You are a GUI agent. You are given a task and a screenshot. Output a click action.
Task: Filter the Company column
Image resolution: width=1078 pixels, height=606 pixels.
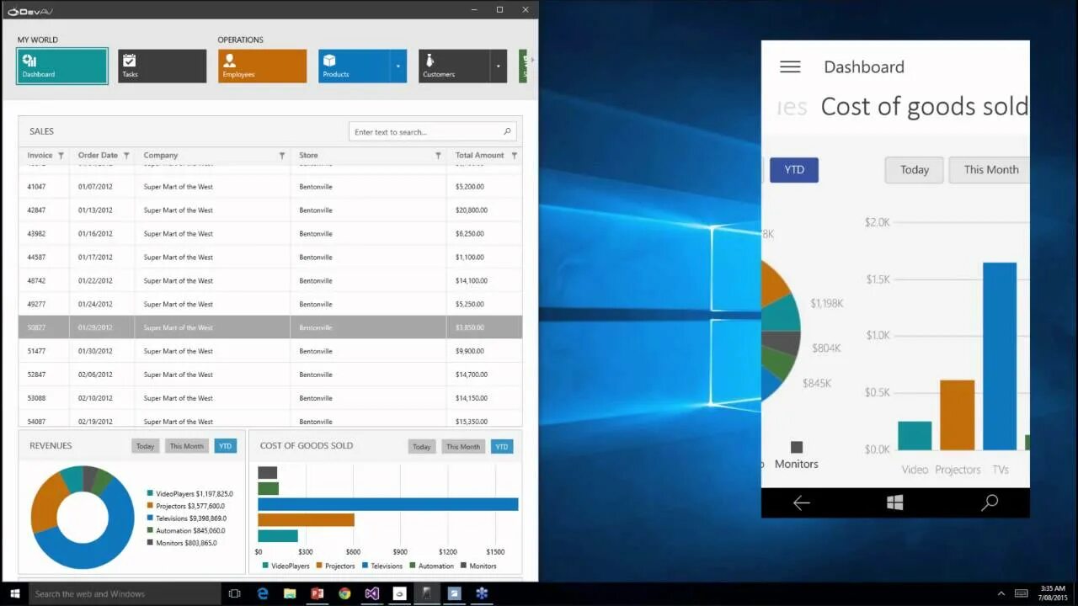pyautogui.click(x=282, y=156)
